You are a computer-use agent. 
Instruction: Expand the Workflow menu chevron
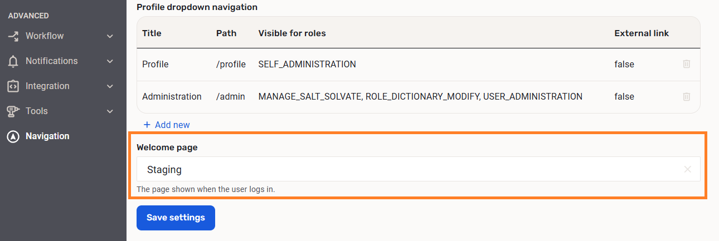[110, 36]
